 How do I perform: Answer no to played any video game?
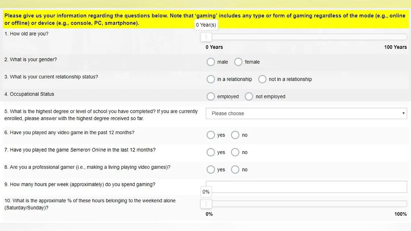pyautogui.click(x=235, y=135)
